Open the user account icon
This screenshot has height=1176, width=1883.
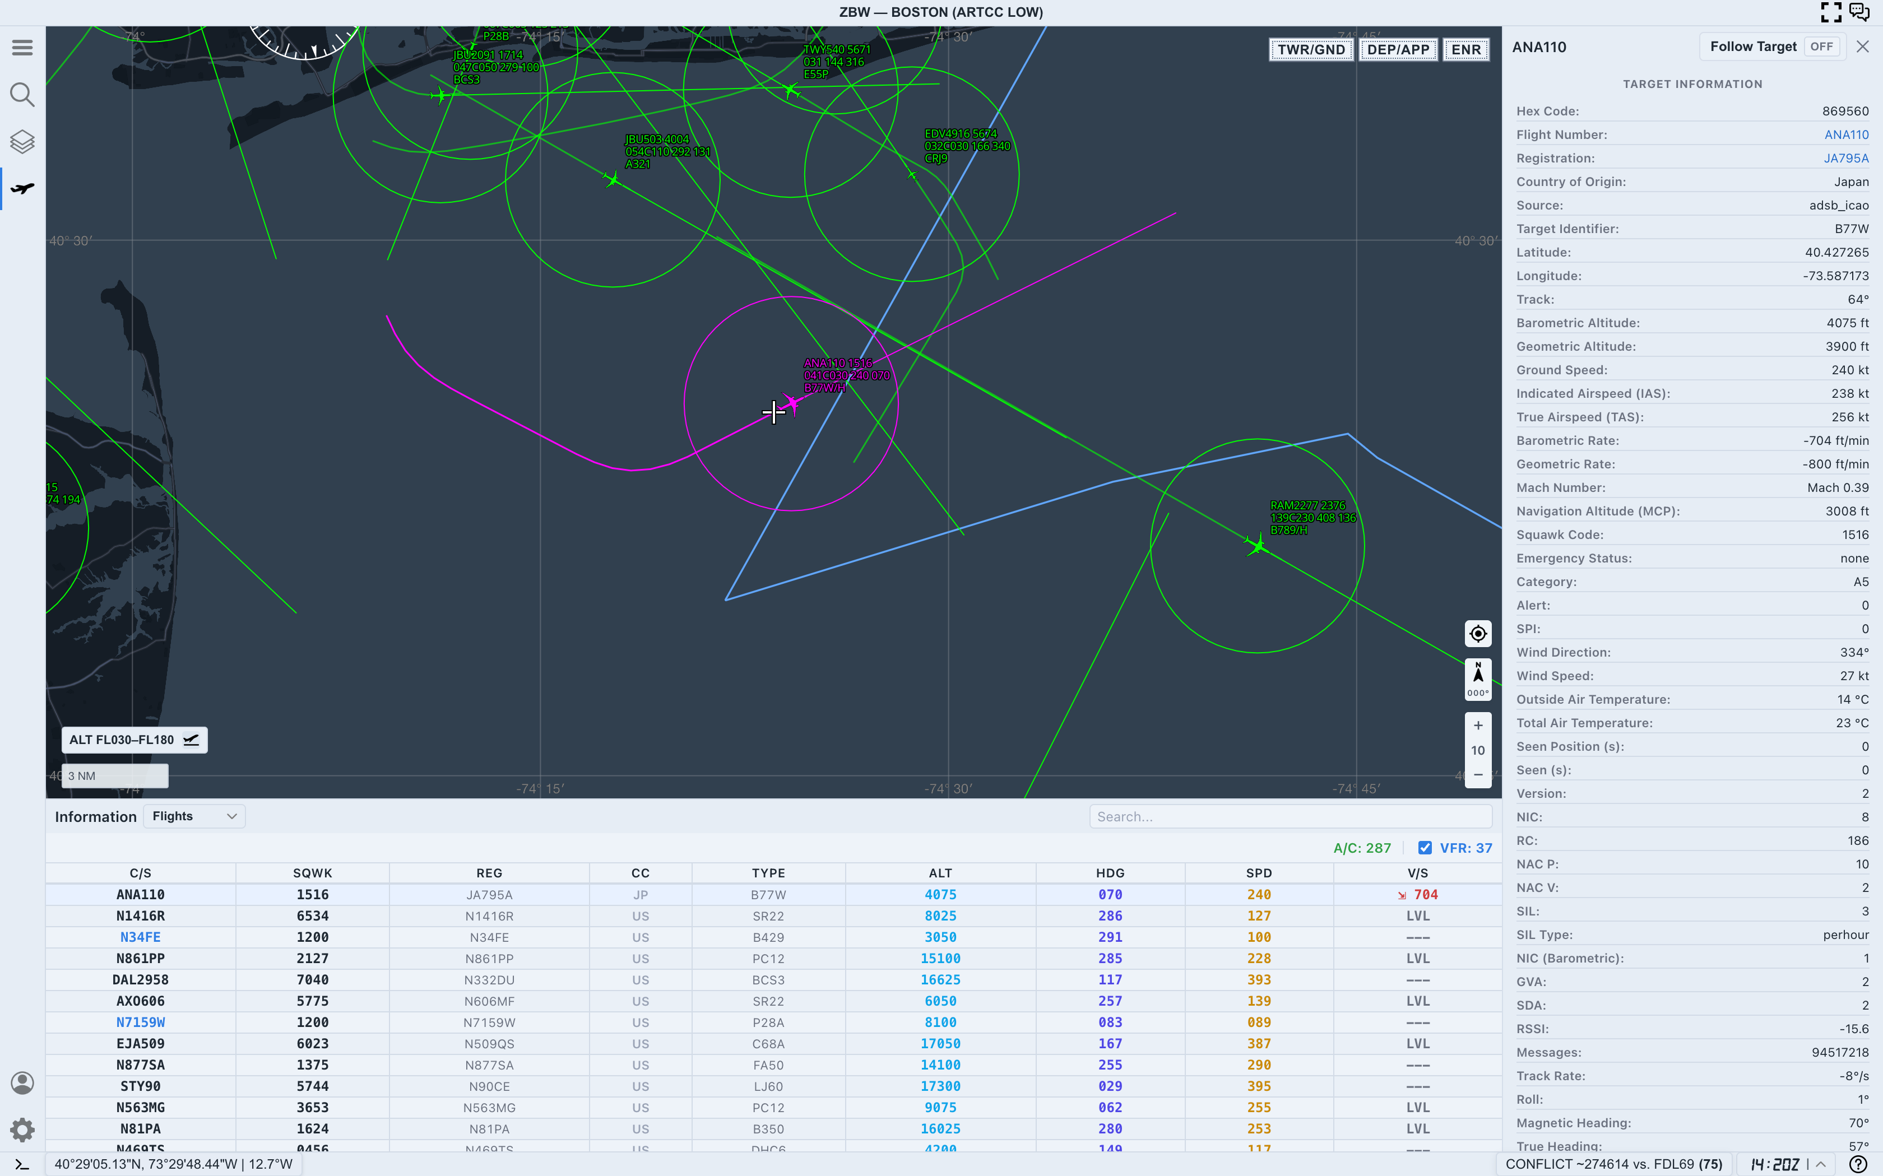pyautogui.click(x=22, y=1082)
